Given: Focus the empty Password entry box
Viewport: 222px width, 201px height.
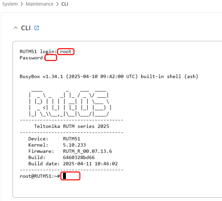Looking at the screenshot, I should tap(51, 58).
